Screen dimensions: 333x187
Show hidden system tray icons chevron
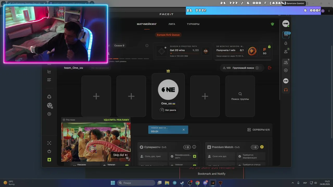click(x=293, y=183)
